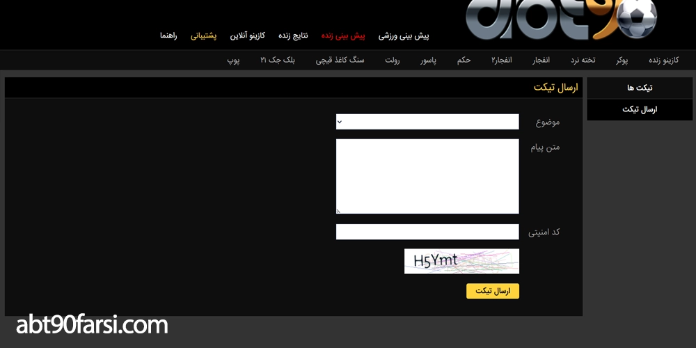Open پشتیبانی support page
The width and height of the screenshot is (696, 348).
(x=204, y=35)
